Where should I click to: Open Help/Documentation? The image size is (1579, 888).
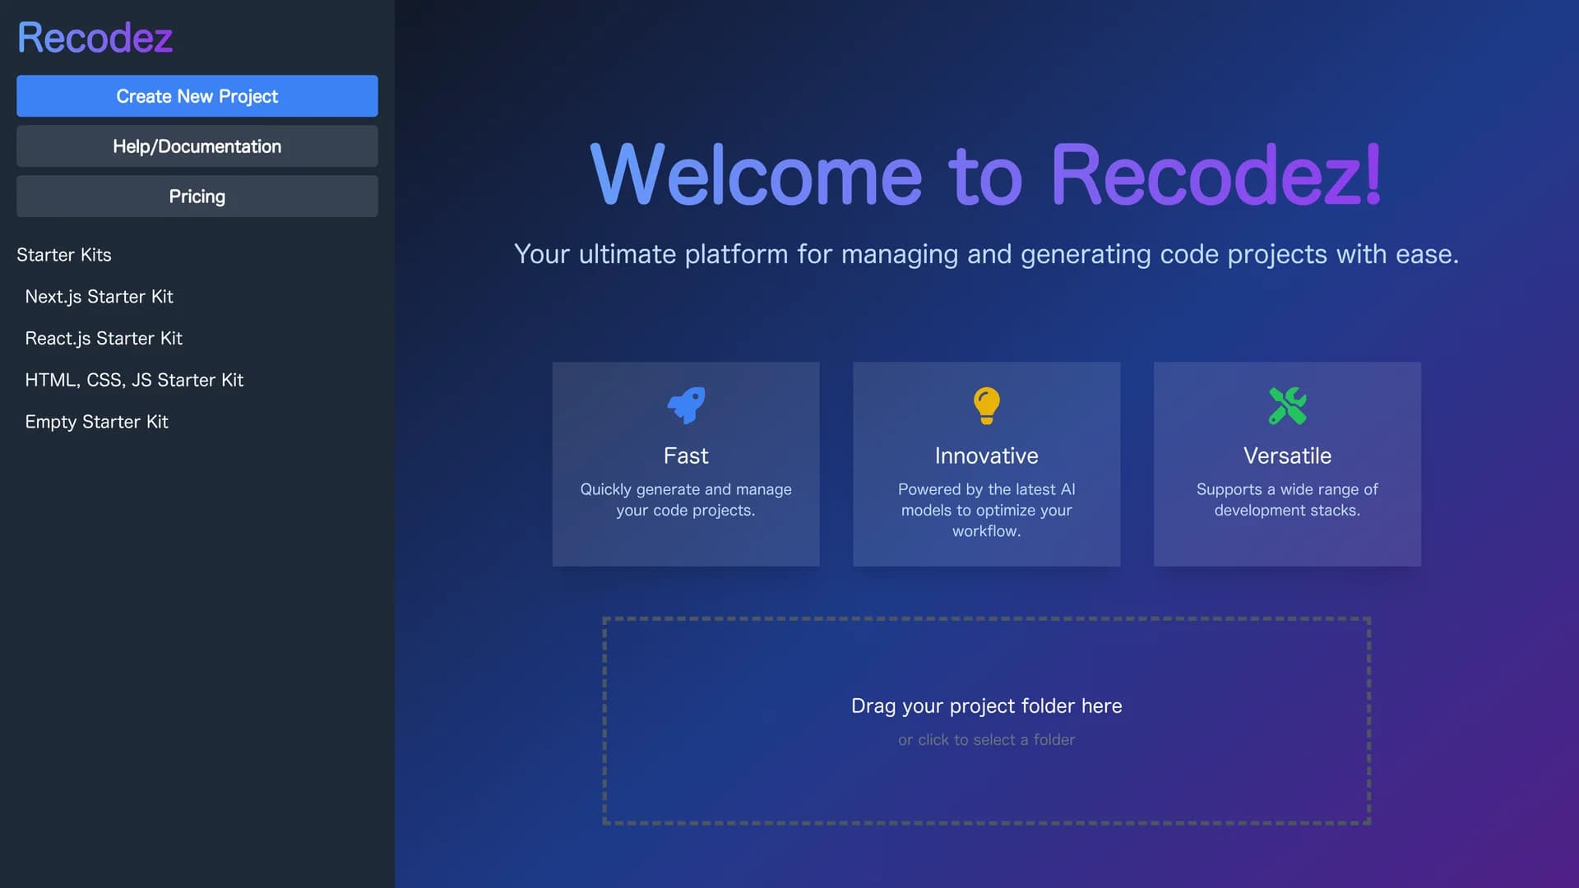point(197,146)
